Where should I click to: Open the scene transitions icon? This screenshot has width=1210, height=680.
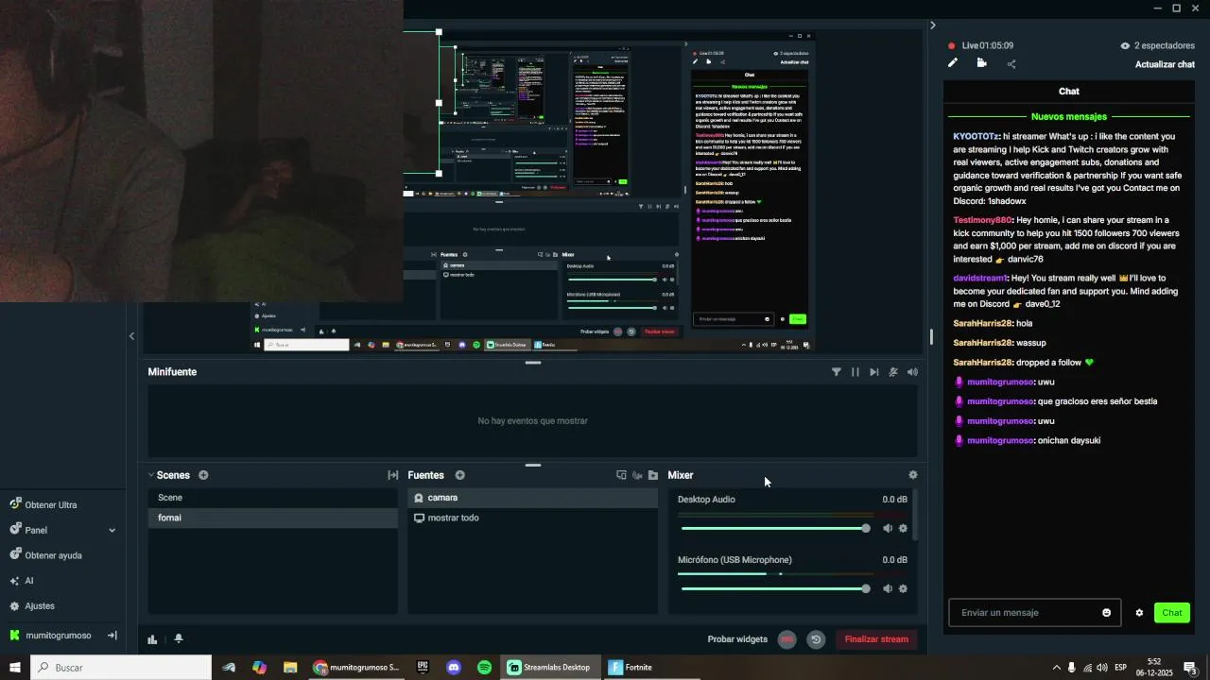tap(393, 475)
